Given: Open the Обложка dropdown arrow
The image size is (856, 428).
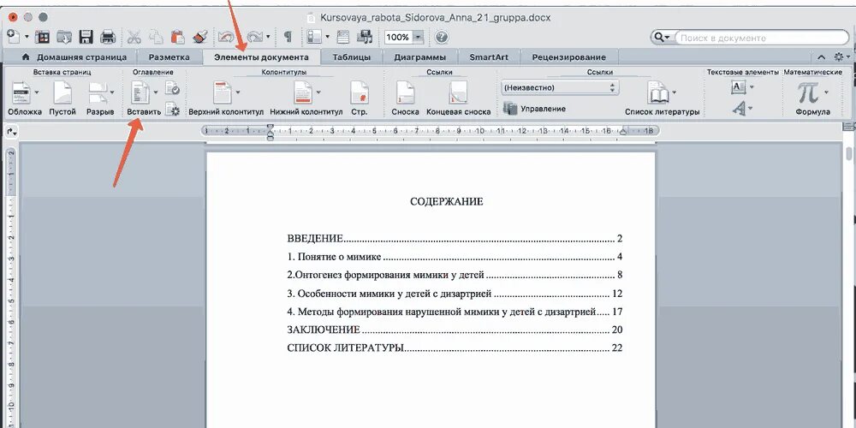Looking at the screenshot, I should click(37, 92).
